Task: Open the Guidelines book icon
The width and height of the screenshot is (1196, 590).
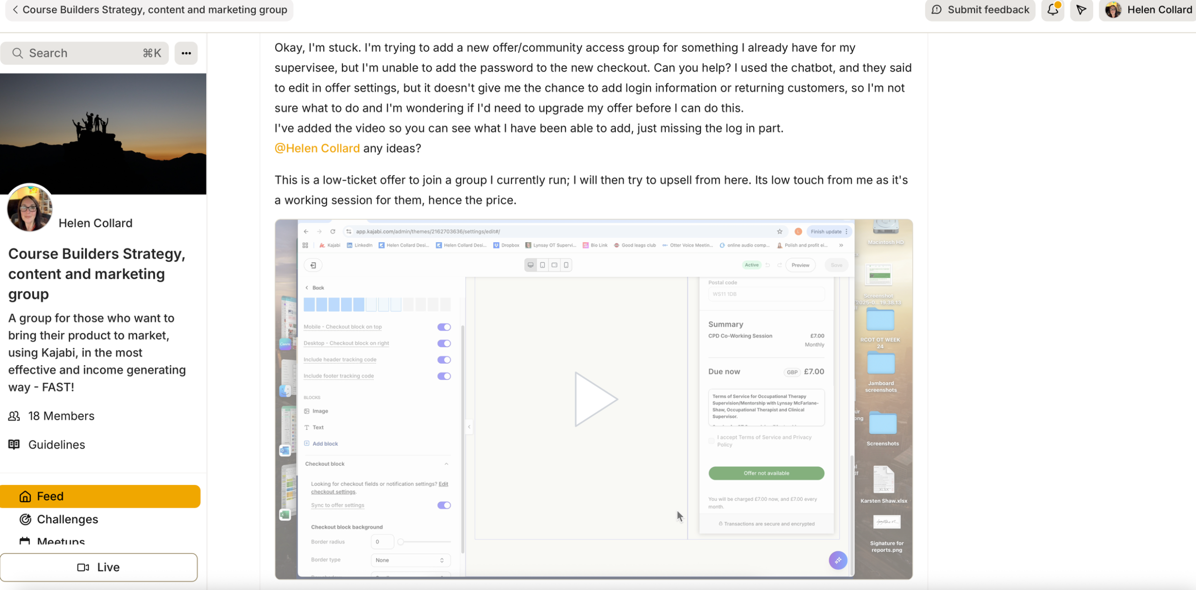Action: pyautogui.click(x=14, y=444)
